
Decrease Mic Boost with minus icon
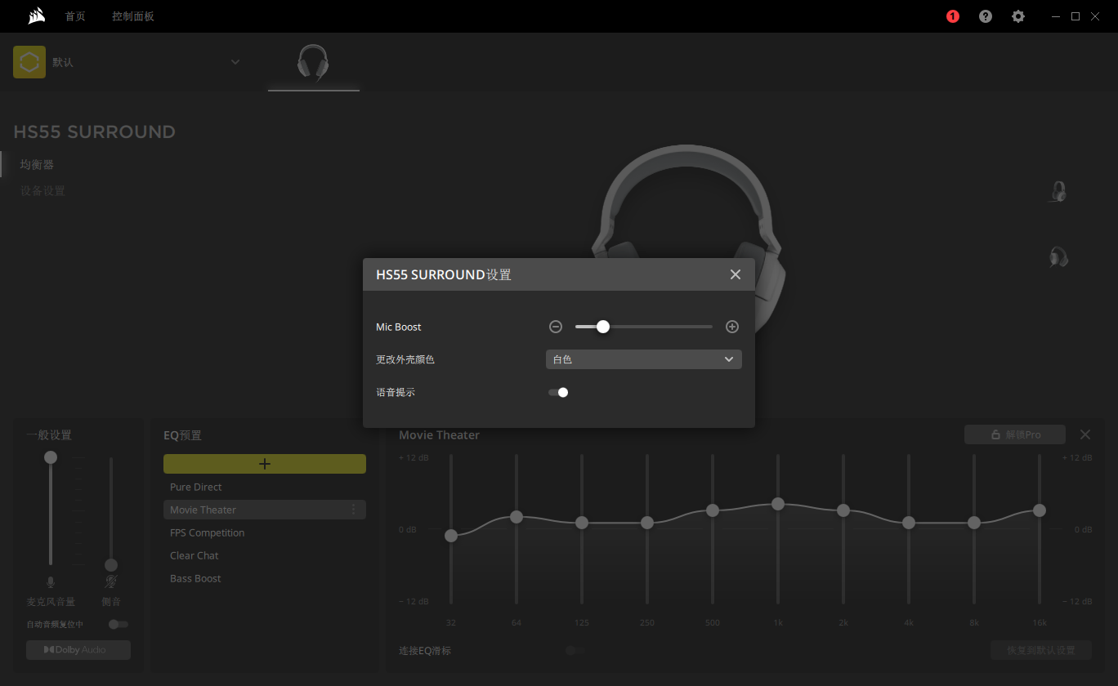pos(556,327)
